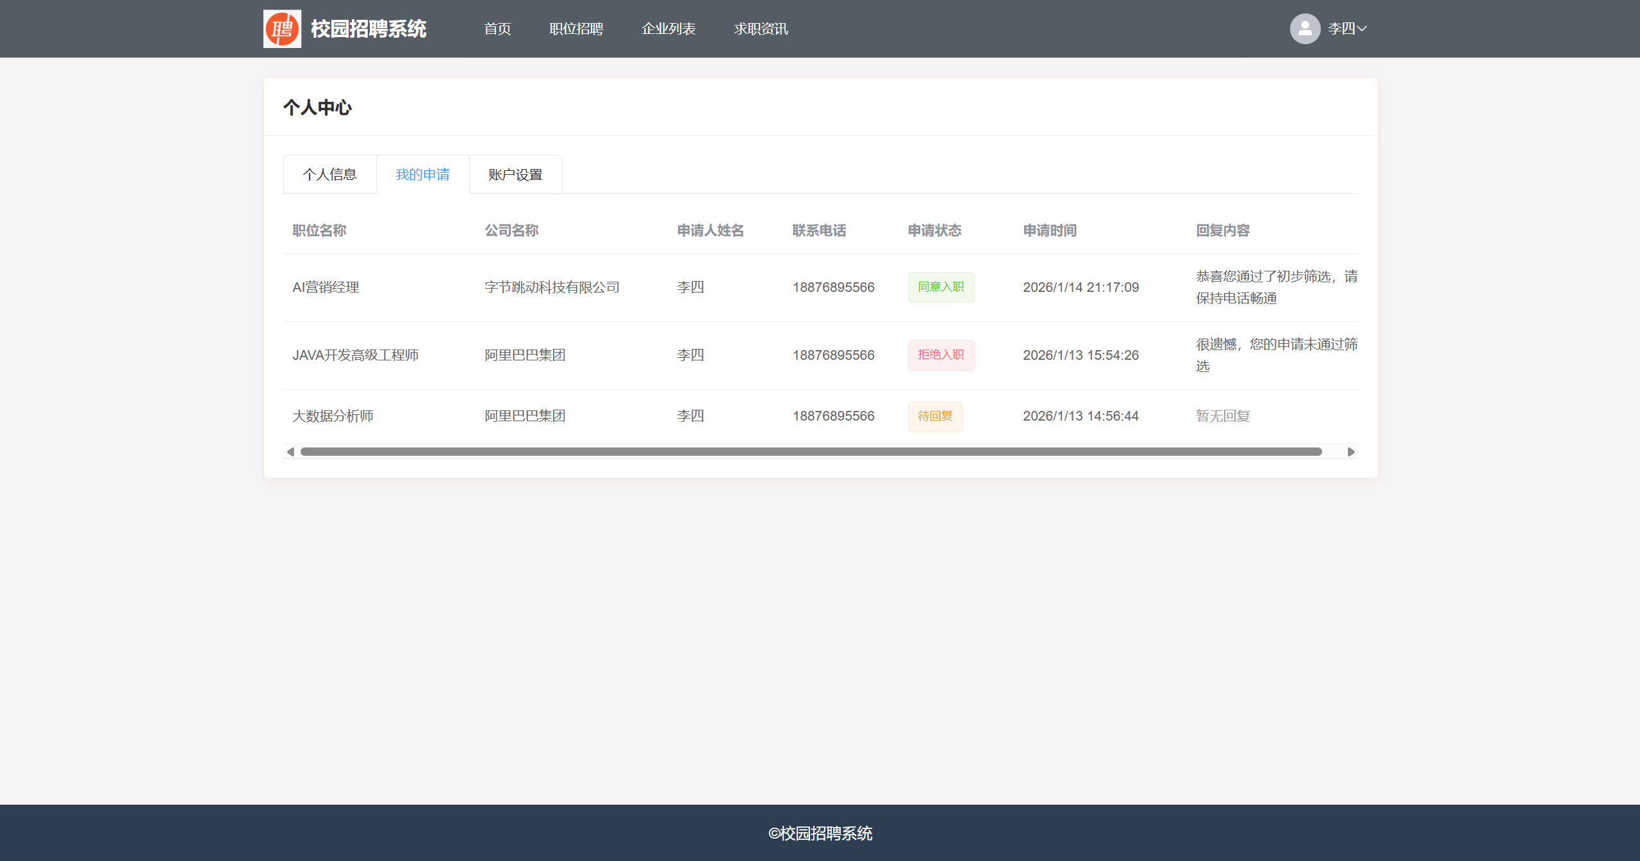Click the left scrollbar arrow
Viewport: 1640px width, 861px height.
pos(290,452)
